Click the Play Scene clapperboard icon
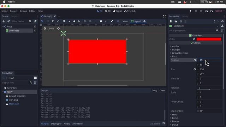 (x=207, y=11)
